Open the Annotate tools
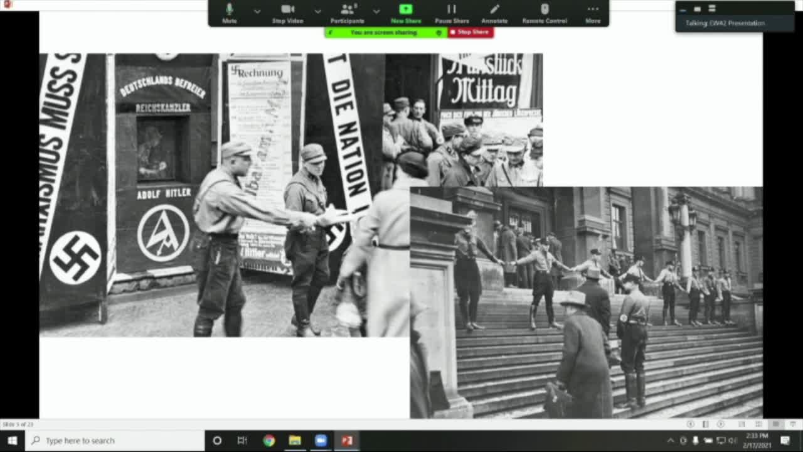 [x=494, y=13]
